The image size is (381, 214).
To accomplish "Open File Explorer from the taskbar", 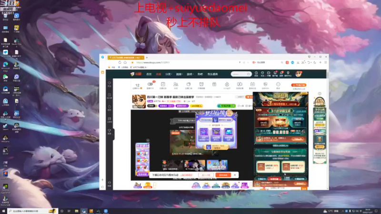I will click(77, 211).
